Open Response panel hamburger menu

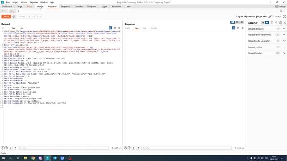pyautogui.click(x=242, y=28)
